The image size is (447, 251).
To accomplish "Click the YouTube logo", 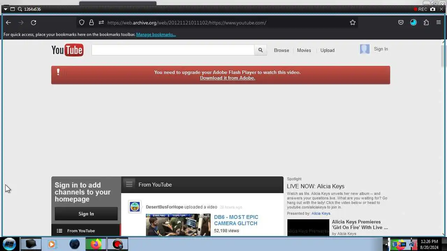I will click(67, 50).
